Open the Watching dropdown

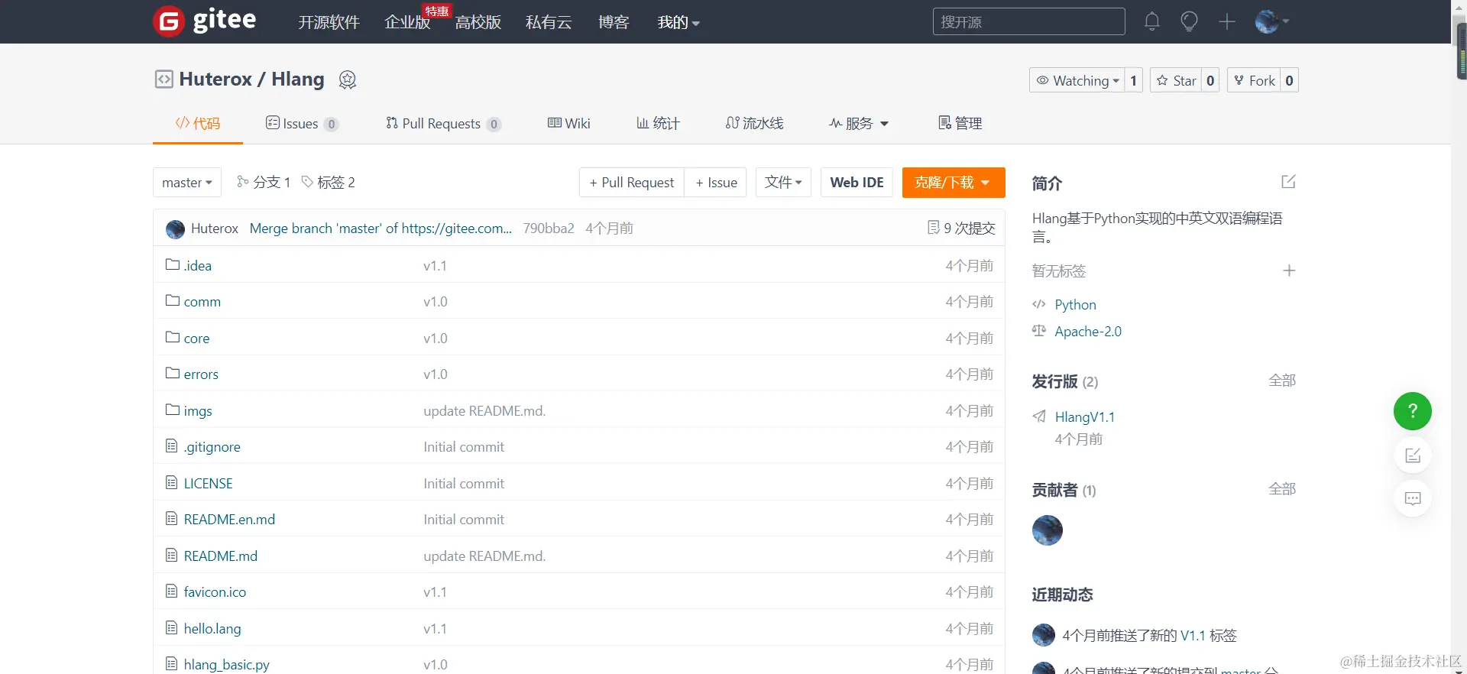[1077, 80]
